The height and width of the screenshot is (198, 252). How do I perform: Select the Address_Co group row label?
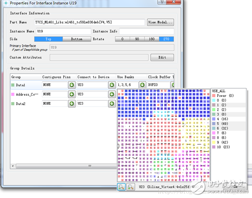(x=27, y=94)
